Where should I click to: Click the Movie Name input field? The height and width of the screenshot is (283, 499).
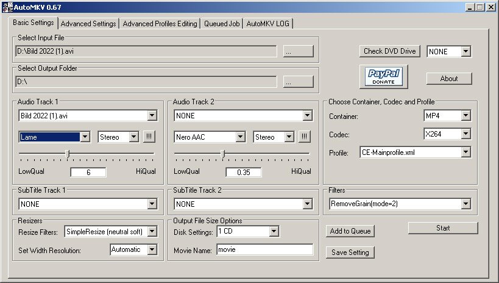click(265, 249)
